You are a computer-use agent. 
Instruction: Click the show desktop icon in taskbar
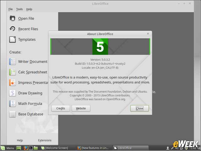[x=19, y=148]
